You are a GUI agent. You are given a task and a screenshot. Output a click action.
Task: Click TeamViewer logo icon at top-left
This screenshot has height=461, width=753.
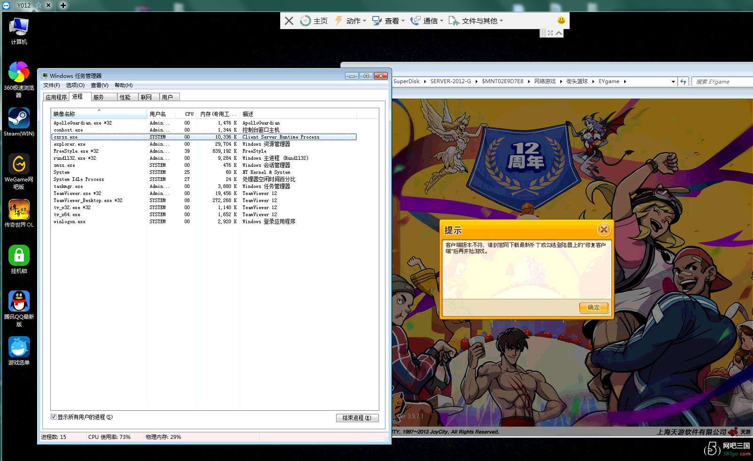click(6, 5)
